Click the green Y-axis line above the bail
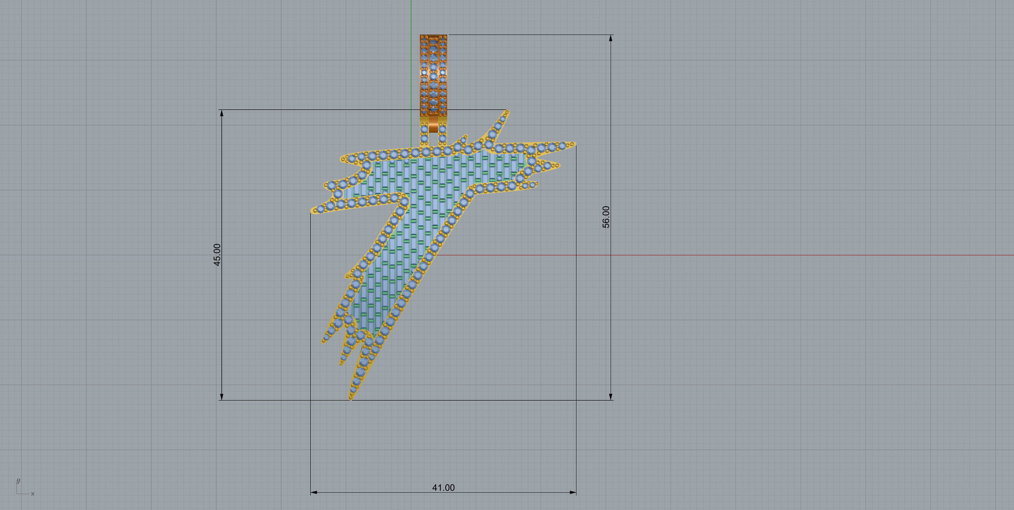Image resolution: width=1014 pixels, height=510 pixels. (411, 18)
